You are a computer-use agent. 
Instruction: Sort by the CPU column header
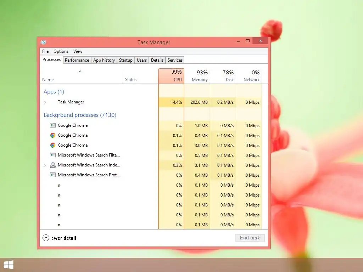[171, 76]
